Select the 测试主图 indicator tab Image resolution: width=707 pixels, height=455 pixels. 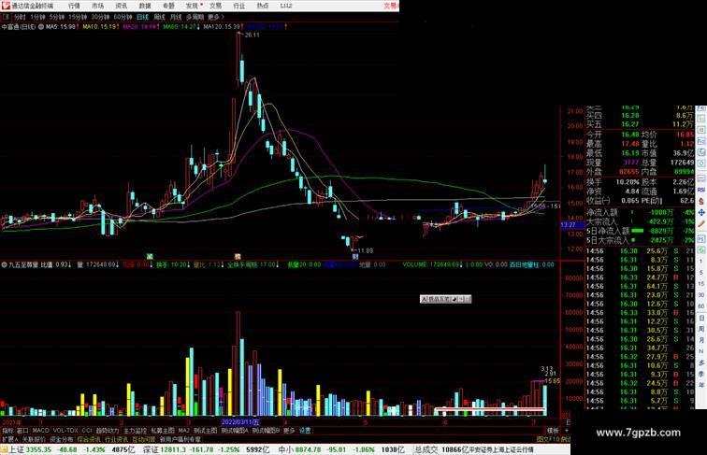[x=206, y=431]
